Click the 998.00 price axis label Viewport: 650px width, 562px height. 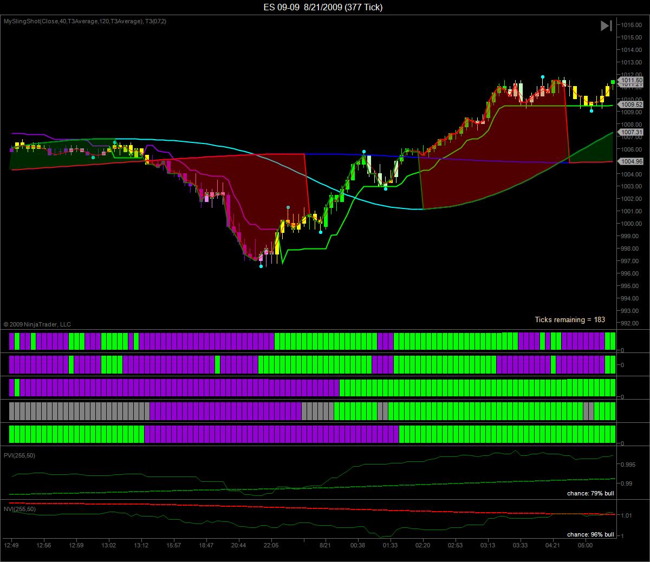[630, 249]
